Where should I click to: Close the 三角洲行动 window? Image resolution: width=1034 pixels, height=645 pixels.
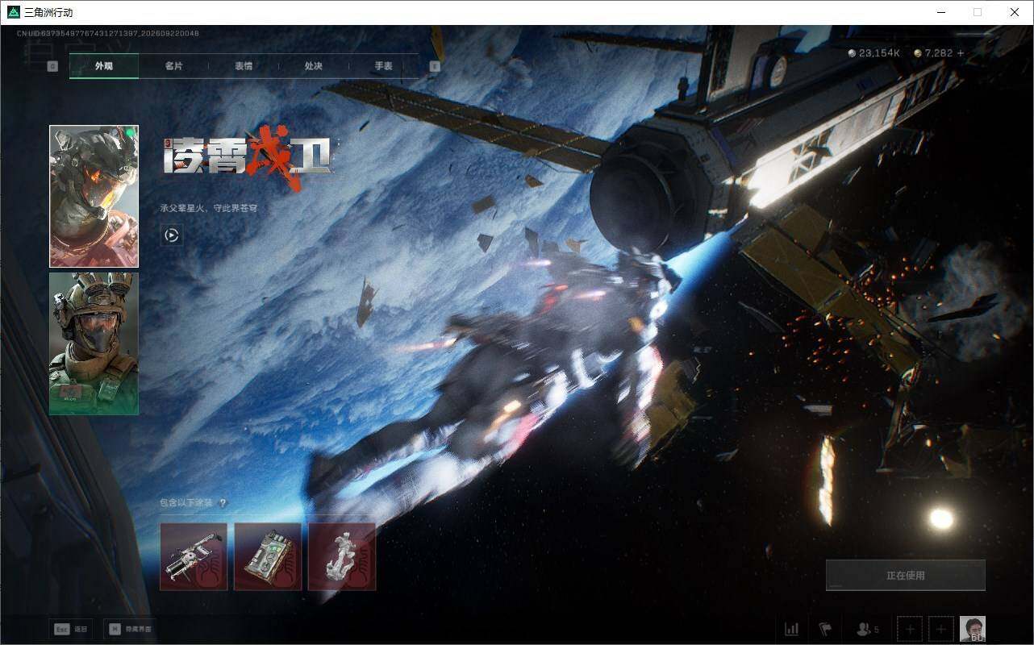coord(1015,12)
